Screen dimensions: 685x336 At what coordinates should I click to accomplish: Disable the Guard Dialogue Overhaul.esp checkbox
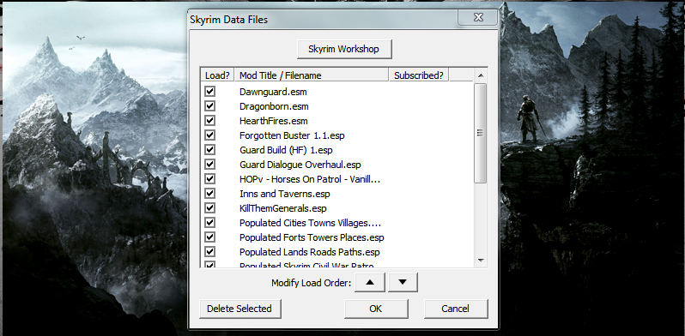pyautogui.click(x=210, y=165)
